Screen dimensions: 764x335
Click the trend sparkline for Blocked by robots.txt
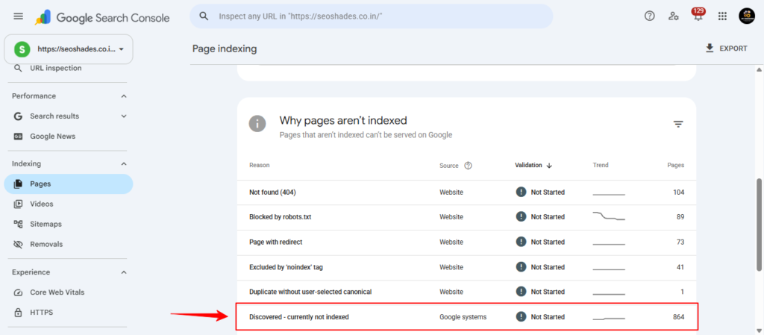click(609, 216)
